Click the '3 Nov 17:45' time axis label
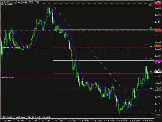 point(83,120)
